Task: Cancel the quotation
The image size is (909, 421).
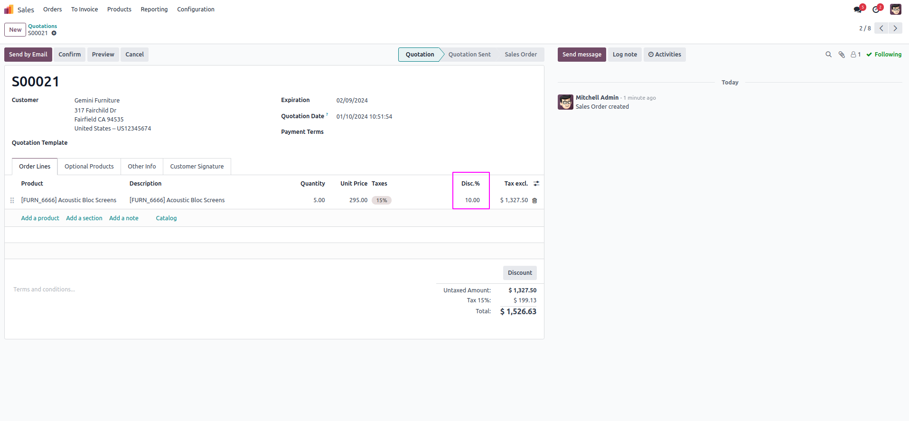Action: click(x=135, y=55)
